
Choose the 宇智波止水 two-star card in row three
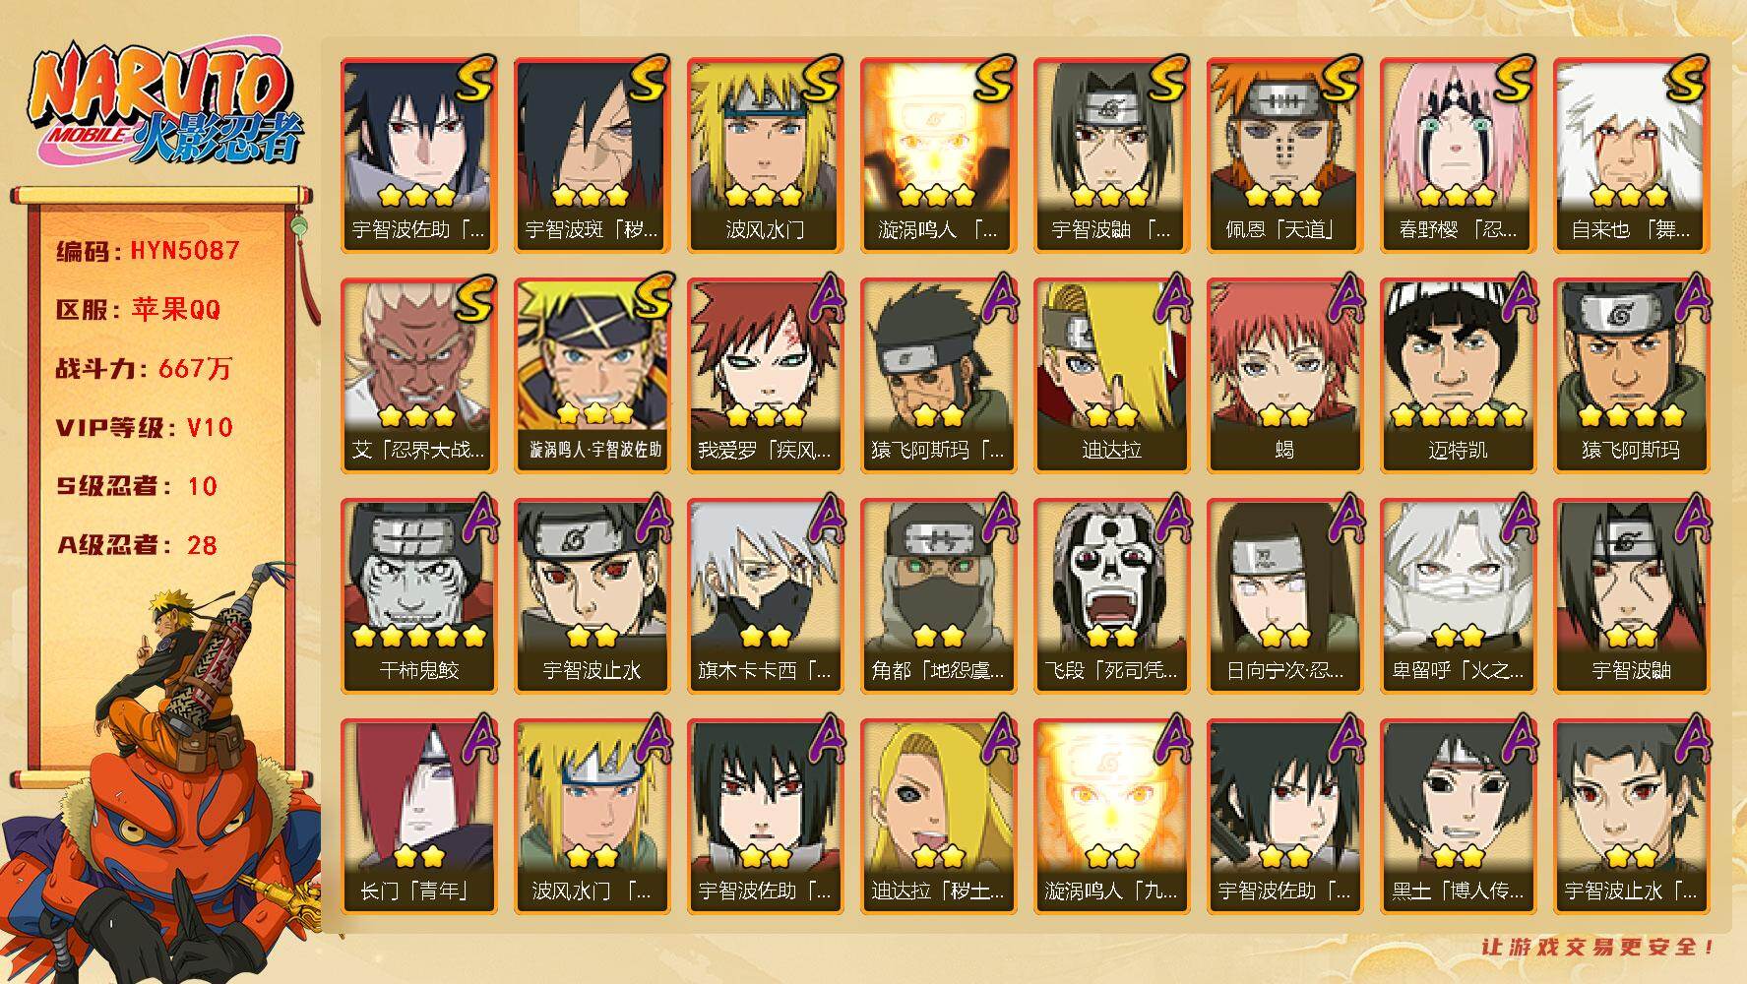(x=592, y=596)
